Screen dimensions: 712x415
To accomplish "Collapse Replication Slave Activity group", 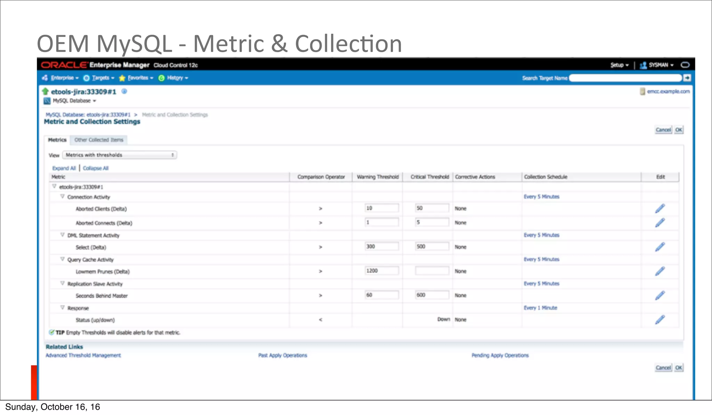I will 62,283.
